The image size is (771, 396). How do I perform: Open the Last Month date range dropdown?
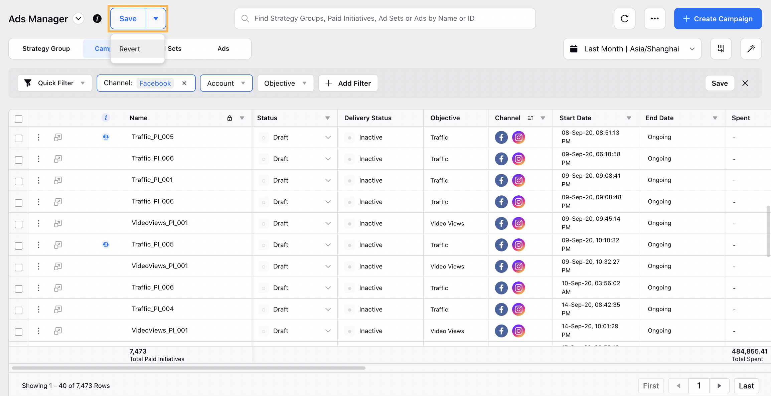(632, 49)
